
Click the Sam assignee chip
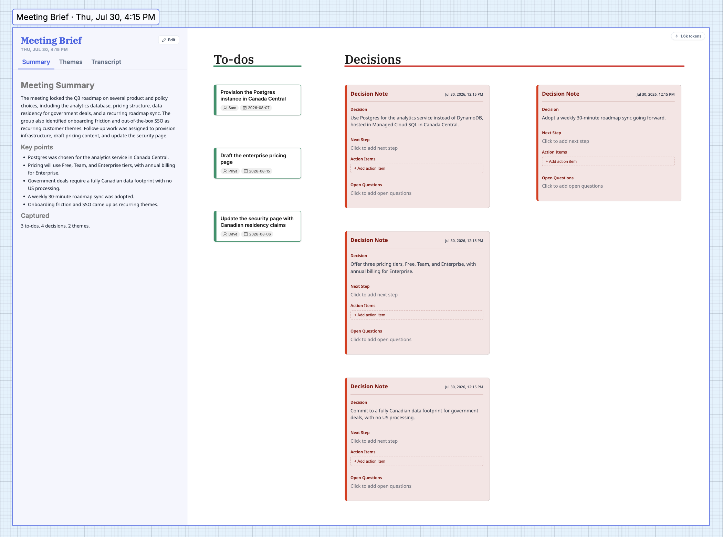pos(230,108)
